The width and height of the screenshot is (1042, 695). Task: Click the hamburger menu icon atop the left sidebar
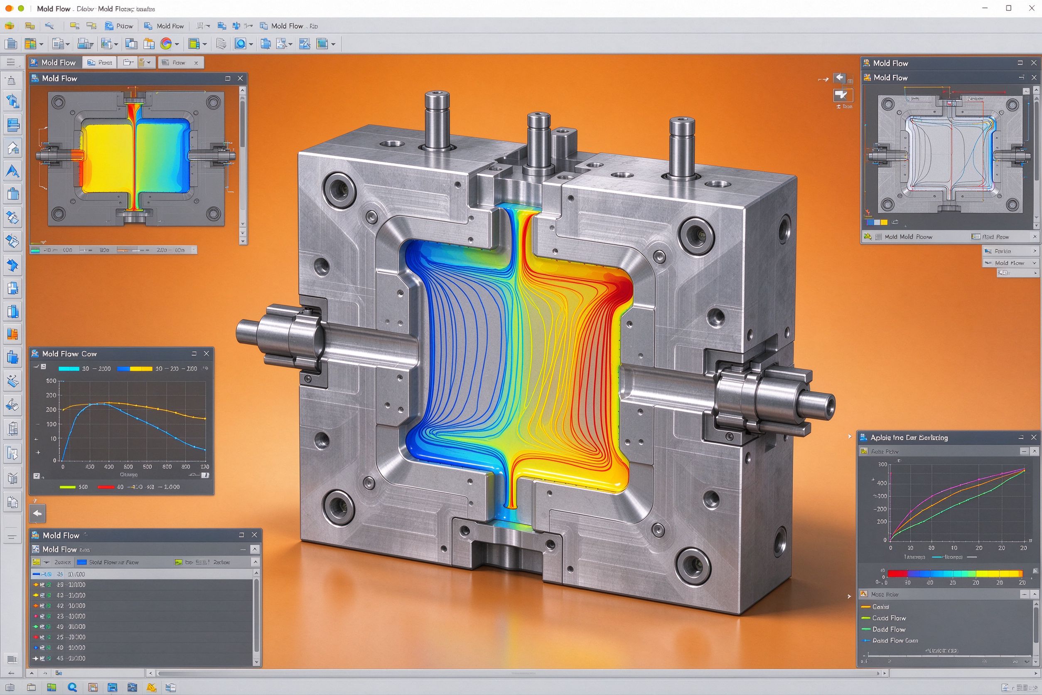(11, 62)
